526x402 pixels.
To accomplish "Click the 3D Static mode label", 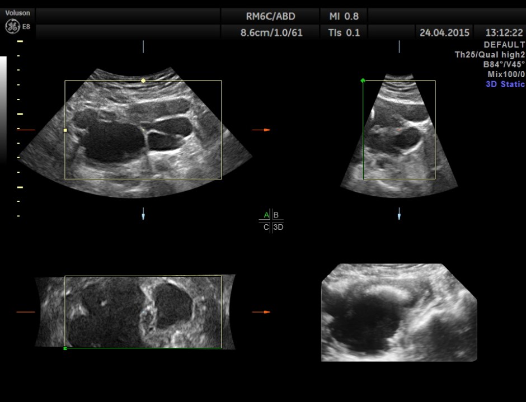I will coord(505,84).
